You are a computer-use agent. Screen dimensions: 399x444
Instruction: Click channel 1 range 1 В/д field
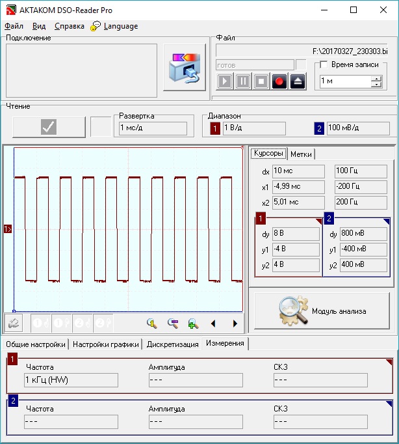pos(254,128)
